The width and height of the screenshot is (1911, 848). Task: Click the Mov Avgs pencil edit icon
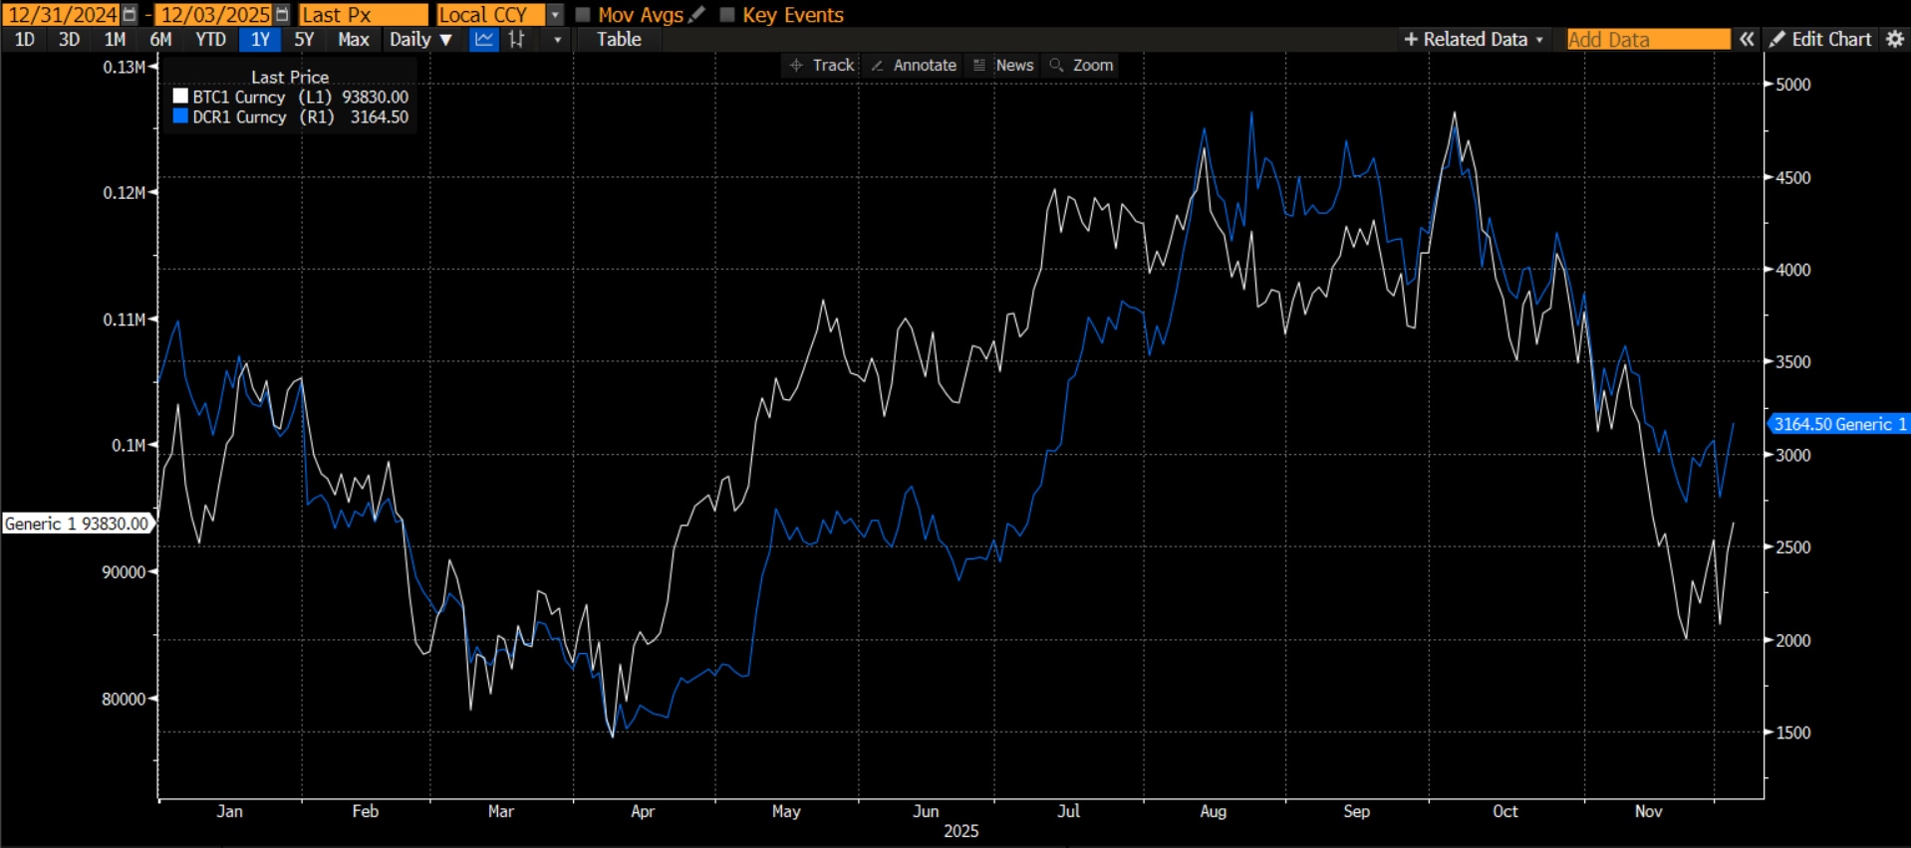pos(696,15)
